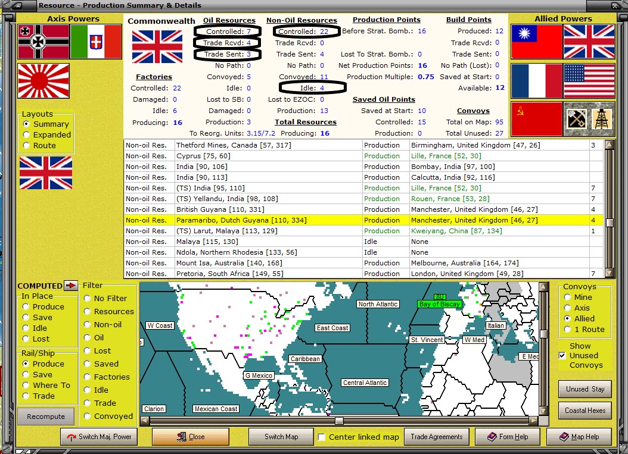Select the Union Jack in Allied Powers

(x=589, y=42)
